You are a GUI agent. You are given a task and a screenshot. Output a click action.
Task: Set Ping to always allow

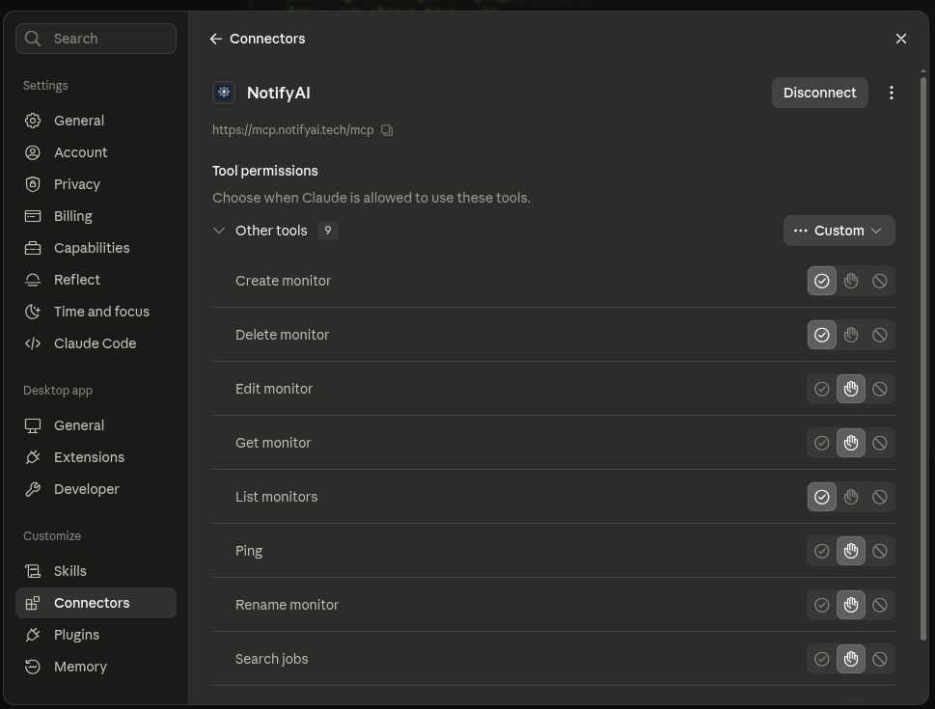(x=822, y=551)
